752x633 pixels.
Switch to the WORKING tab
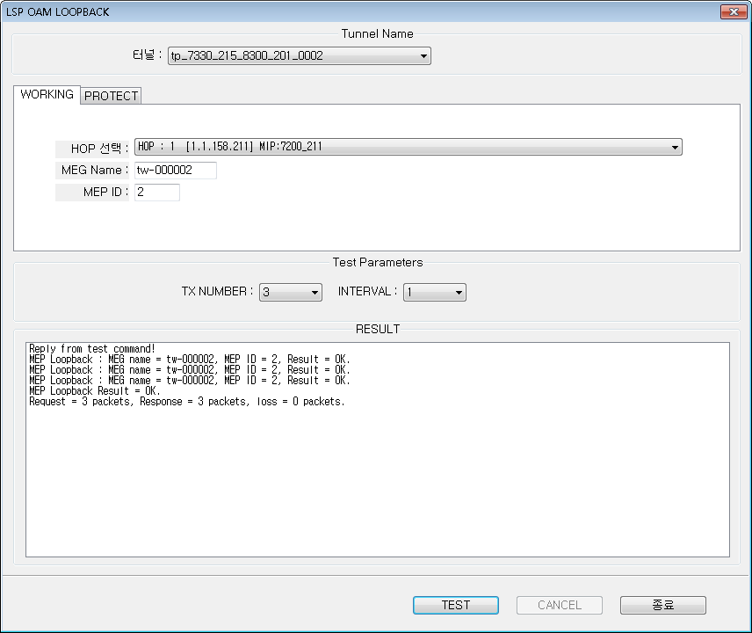pyautogui.click(x=47, y=95)
